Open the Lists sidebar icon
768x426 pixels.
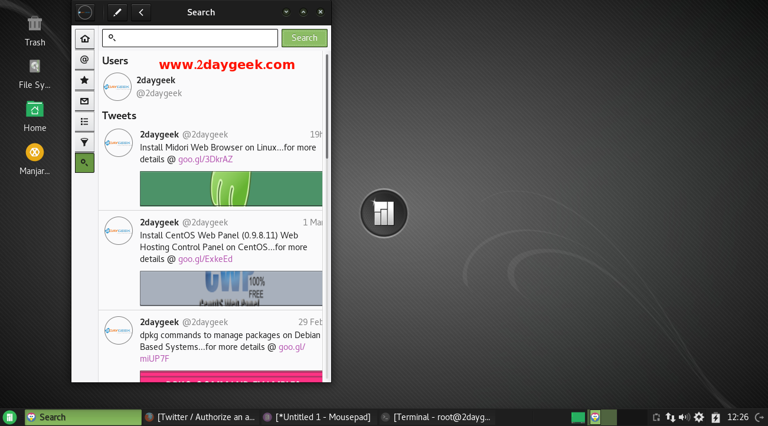84,122
